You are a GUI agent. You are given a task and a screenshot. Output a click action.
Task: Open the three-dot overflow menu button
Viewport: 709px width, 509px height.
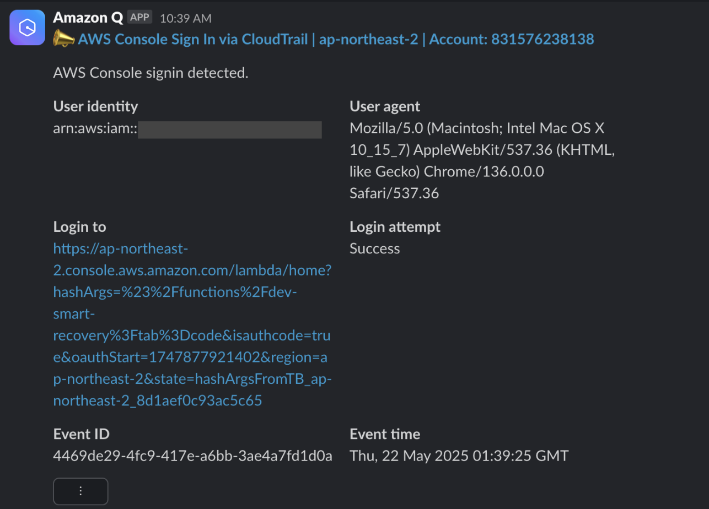pos(80,491)
